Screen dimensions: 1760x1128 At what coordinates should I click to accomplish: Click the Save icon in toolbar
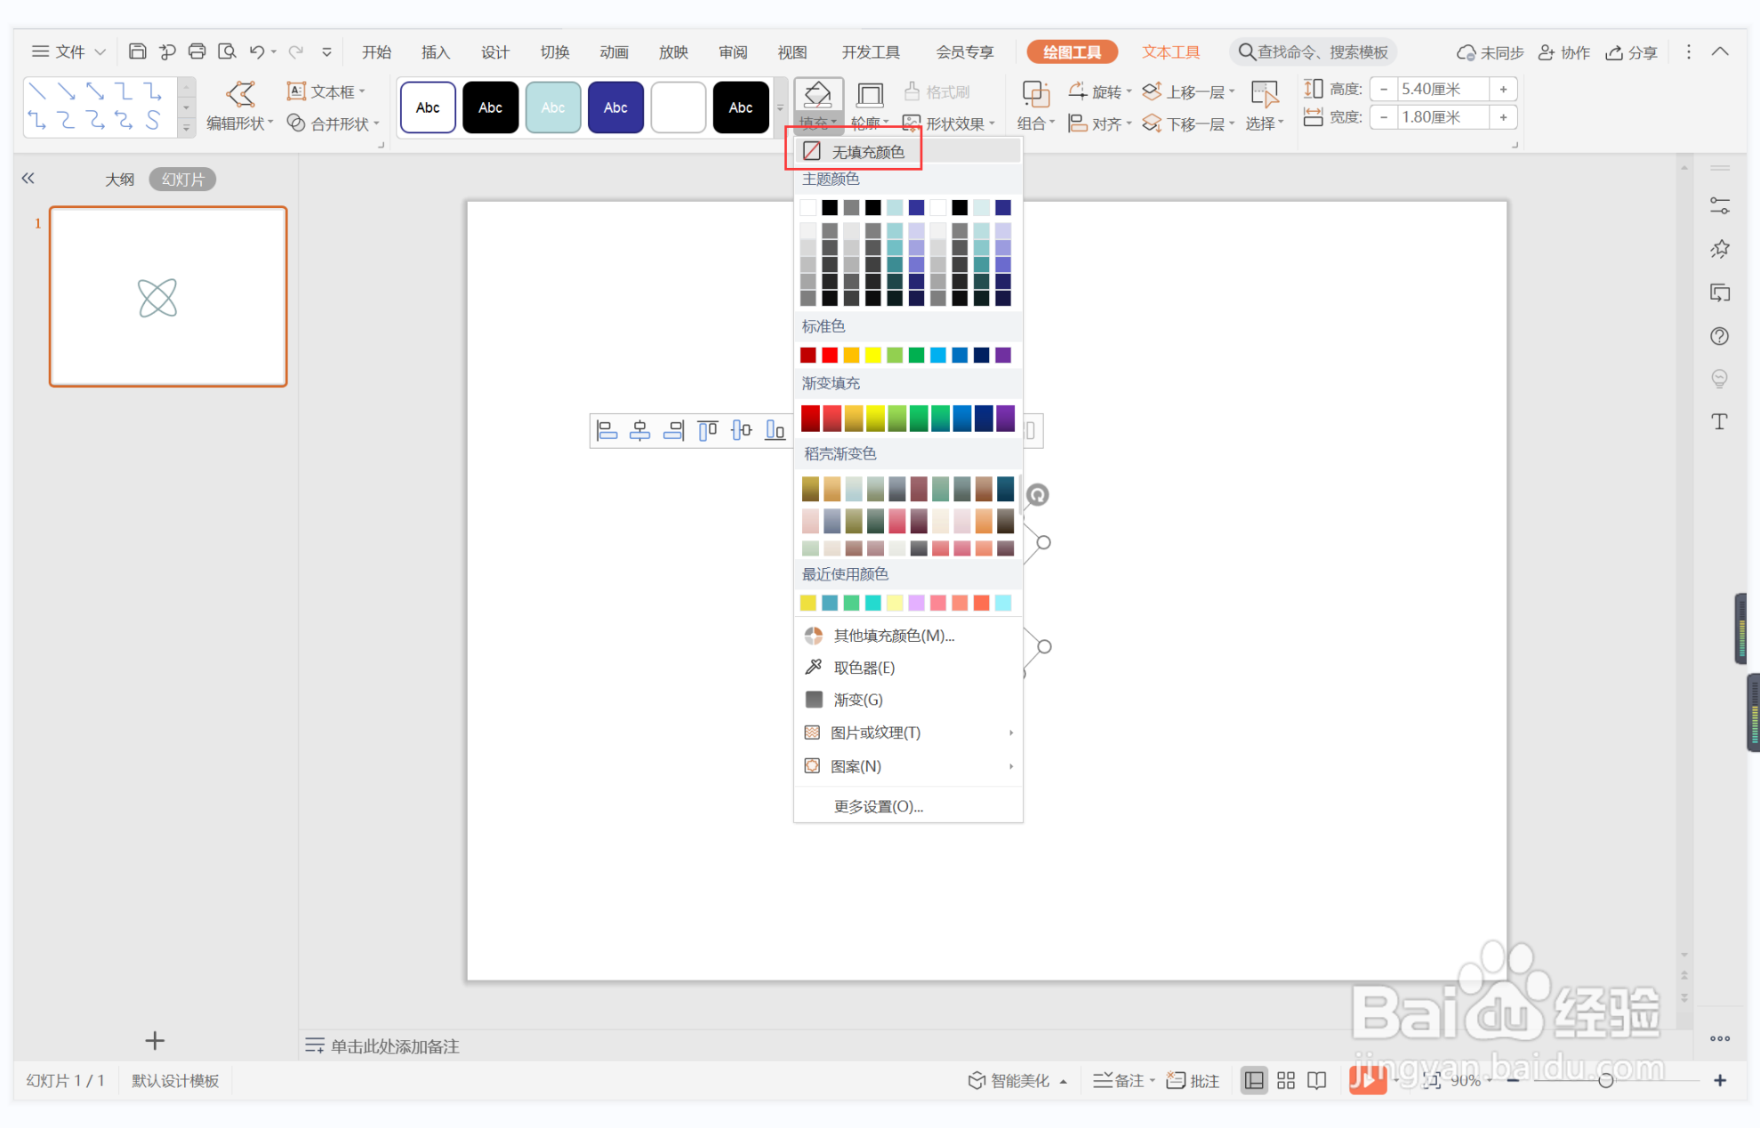pos(137,52)
